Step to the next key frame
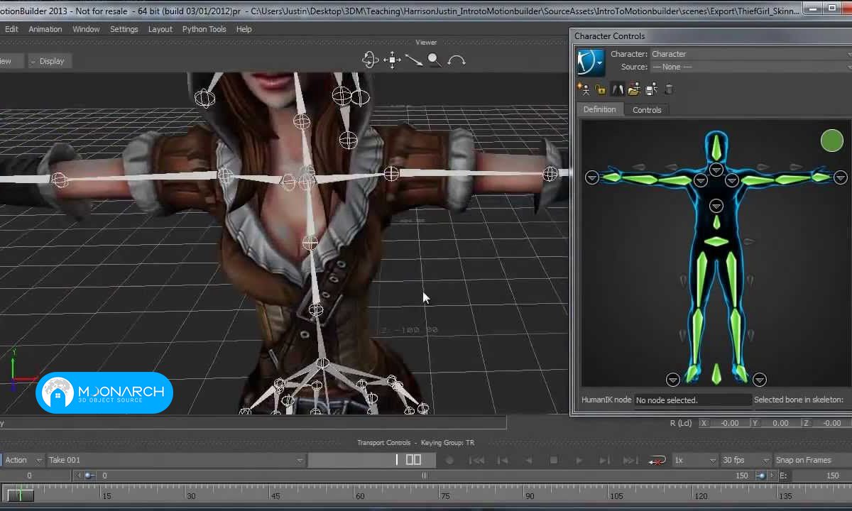The image size is (852, 511). 605,460
